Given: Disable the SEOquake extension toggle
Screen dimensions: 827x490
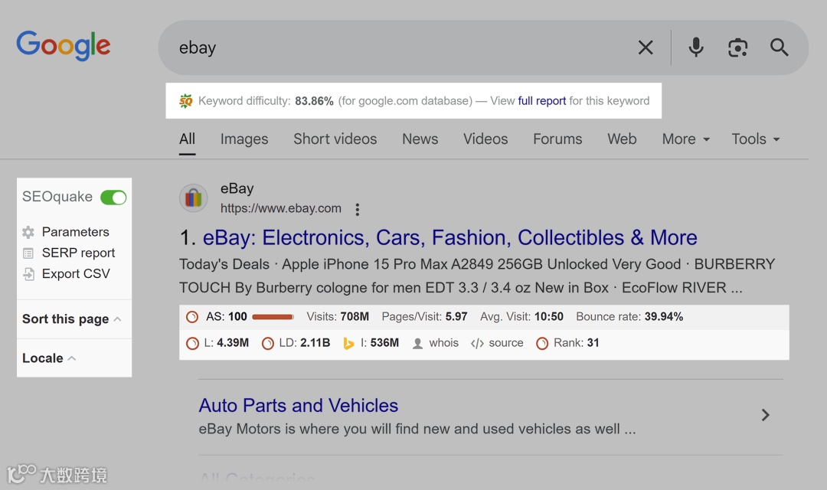Looking at the screenshot, I should pyautogui.click(x=113, y=197).
